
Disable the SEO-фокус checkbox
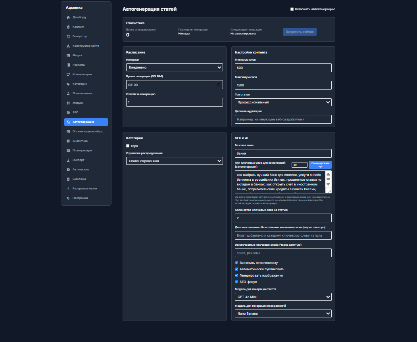pos(236,282)
